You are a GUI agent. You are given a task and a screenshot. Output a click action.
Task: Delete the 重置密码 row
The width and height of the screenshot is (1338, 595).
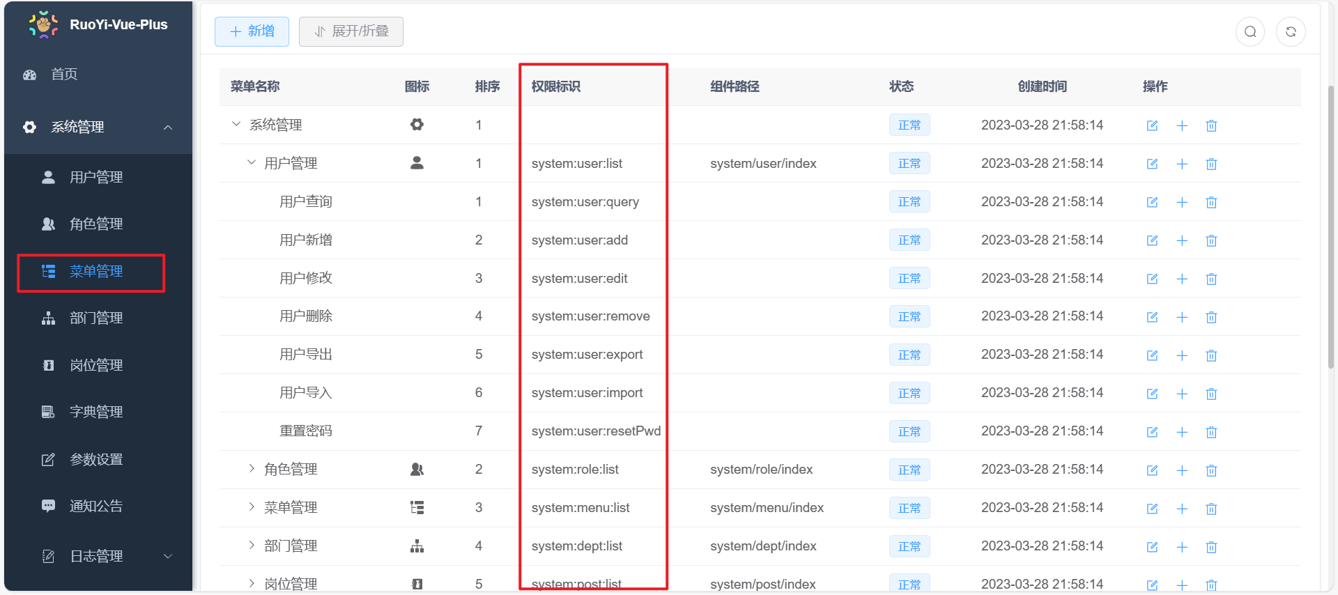pos(1211,432)
